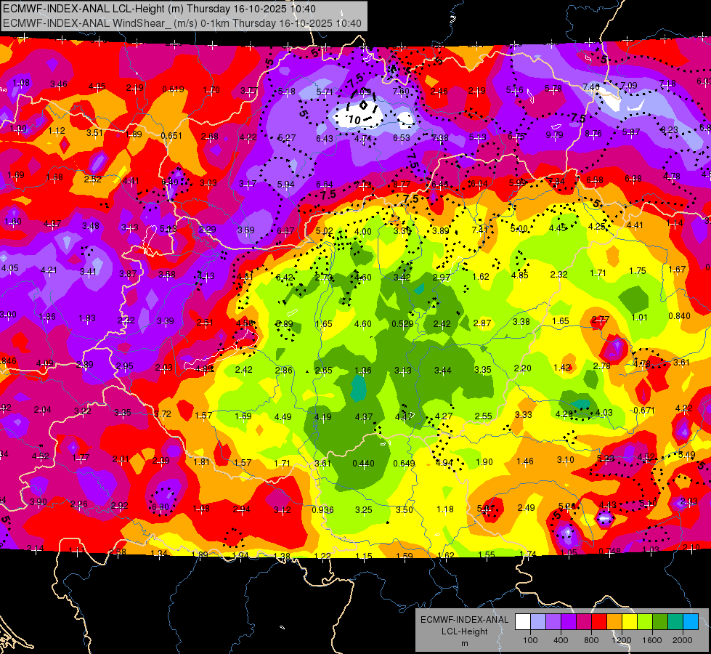This screenshot has width=711, height=654.
Task: Click the LCL-Height (m) title line
Action: pos(159,9)
